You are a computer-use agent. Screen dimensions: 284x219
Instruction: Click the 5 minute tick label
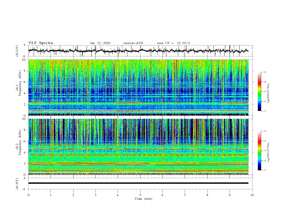[x=140, y=195]
